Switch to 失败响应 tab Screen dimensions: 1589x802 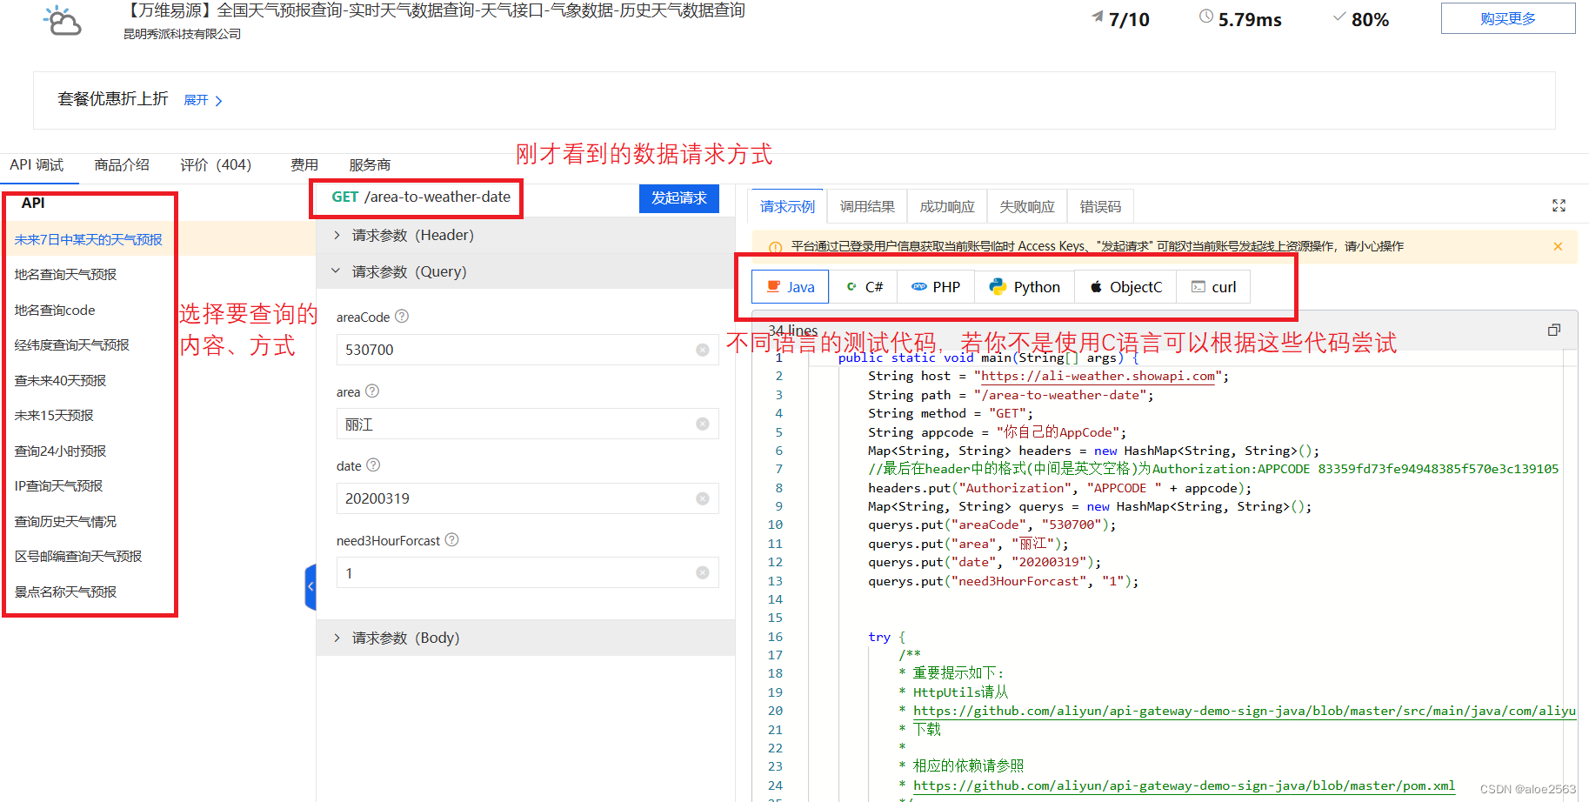pos(1027,206)
